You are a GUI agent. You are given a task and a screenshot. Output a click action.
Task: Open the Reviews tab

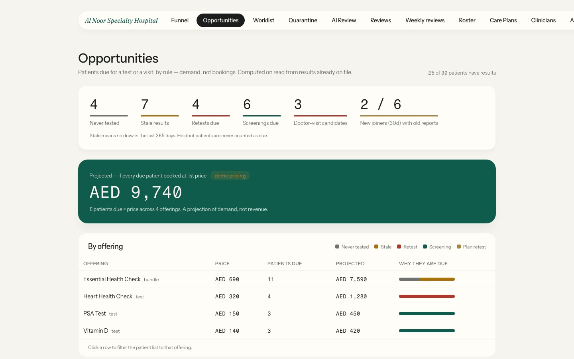coord(381,20)
